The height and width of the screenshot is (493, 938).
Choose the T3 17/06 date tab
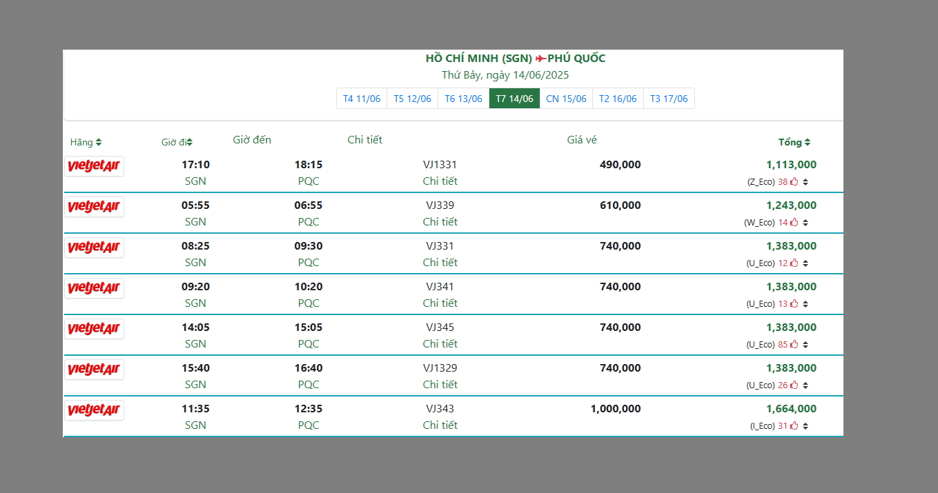[669, 99]
